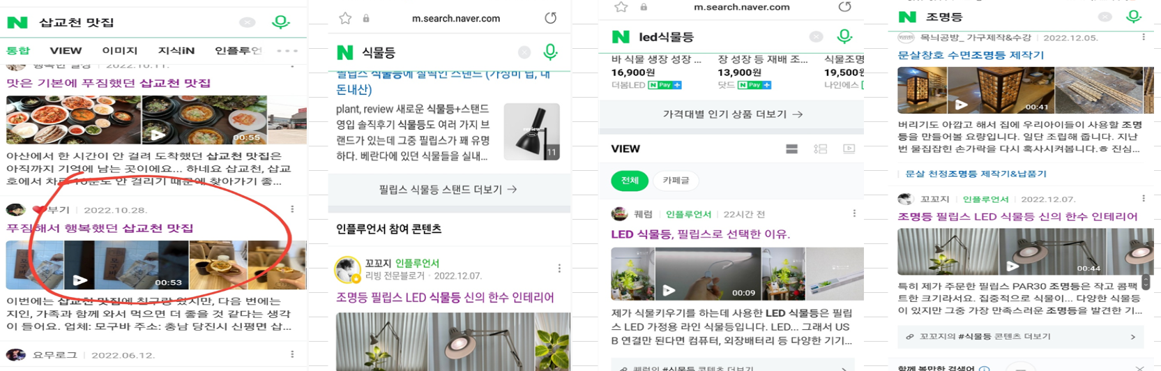Expand 가격대별 인기 상품 더보기
This screenshot has height=371, width=1161.
731,114
